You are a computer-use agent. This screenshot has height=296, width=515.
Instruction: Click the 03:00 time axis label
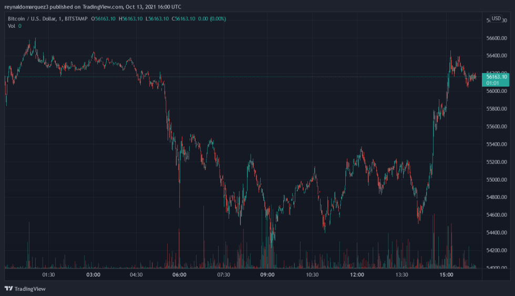[94, 274]
